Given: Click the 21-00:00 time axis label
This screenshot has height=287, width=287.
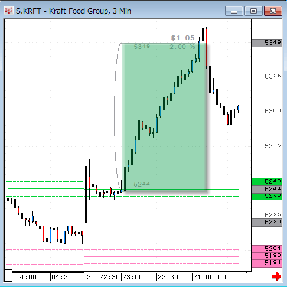Looking at the screenshot, I should coord(210,277).
